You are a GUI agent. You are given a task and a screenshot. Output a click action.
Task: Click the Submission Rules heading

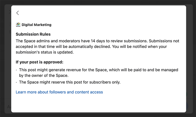click(x=33, y=34)
